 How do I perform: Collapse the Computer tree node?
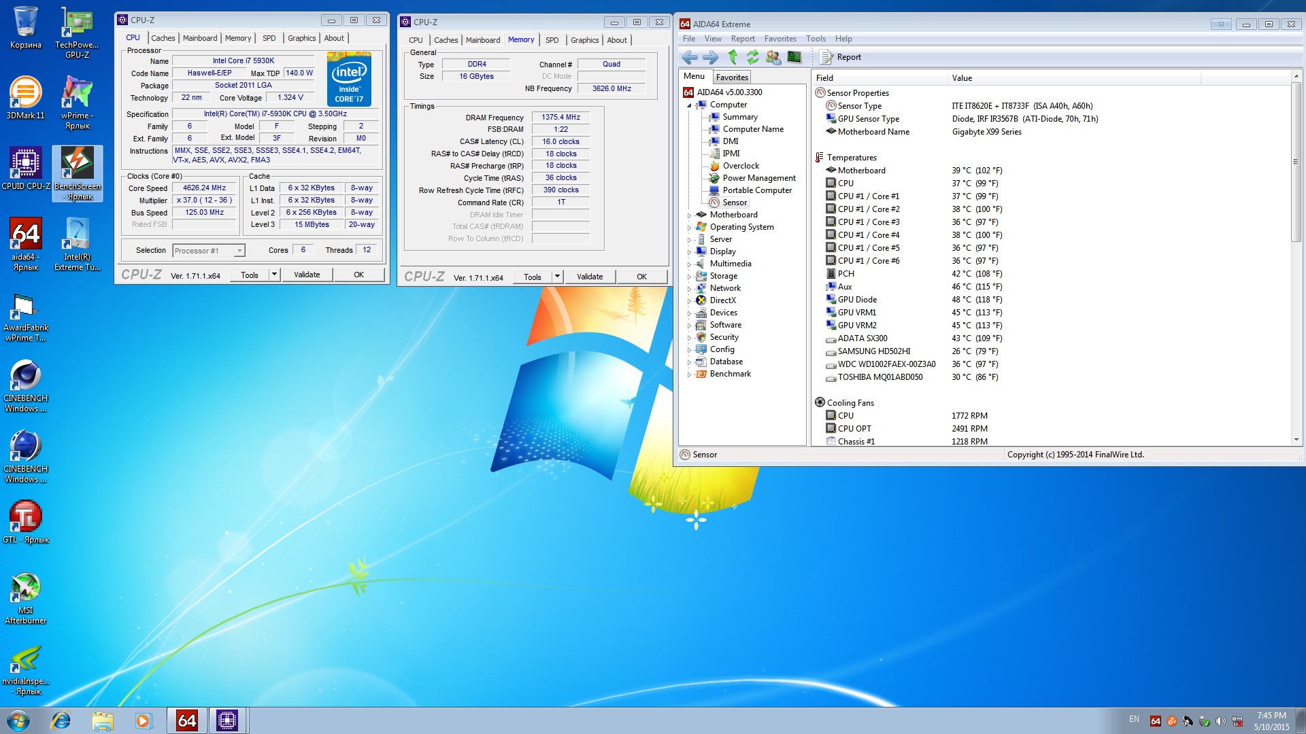(x=689, y=105)
